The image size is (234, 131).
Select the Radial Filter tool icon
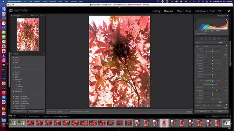pyautogui.click(x=215, y=39)
